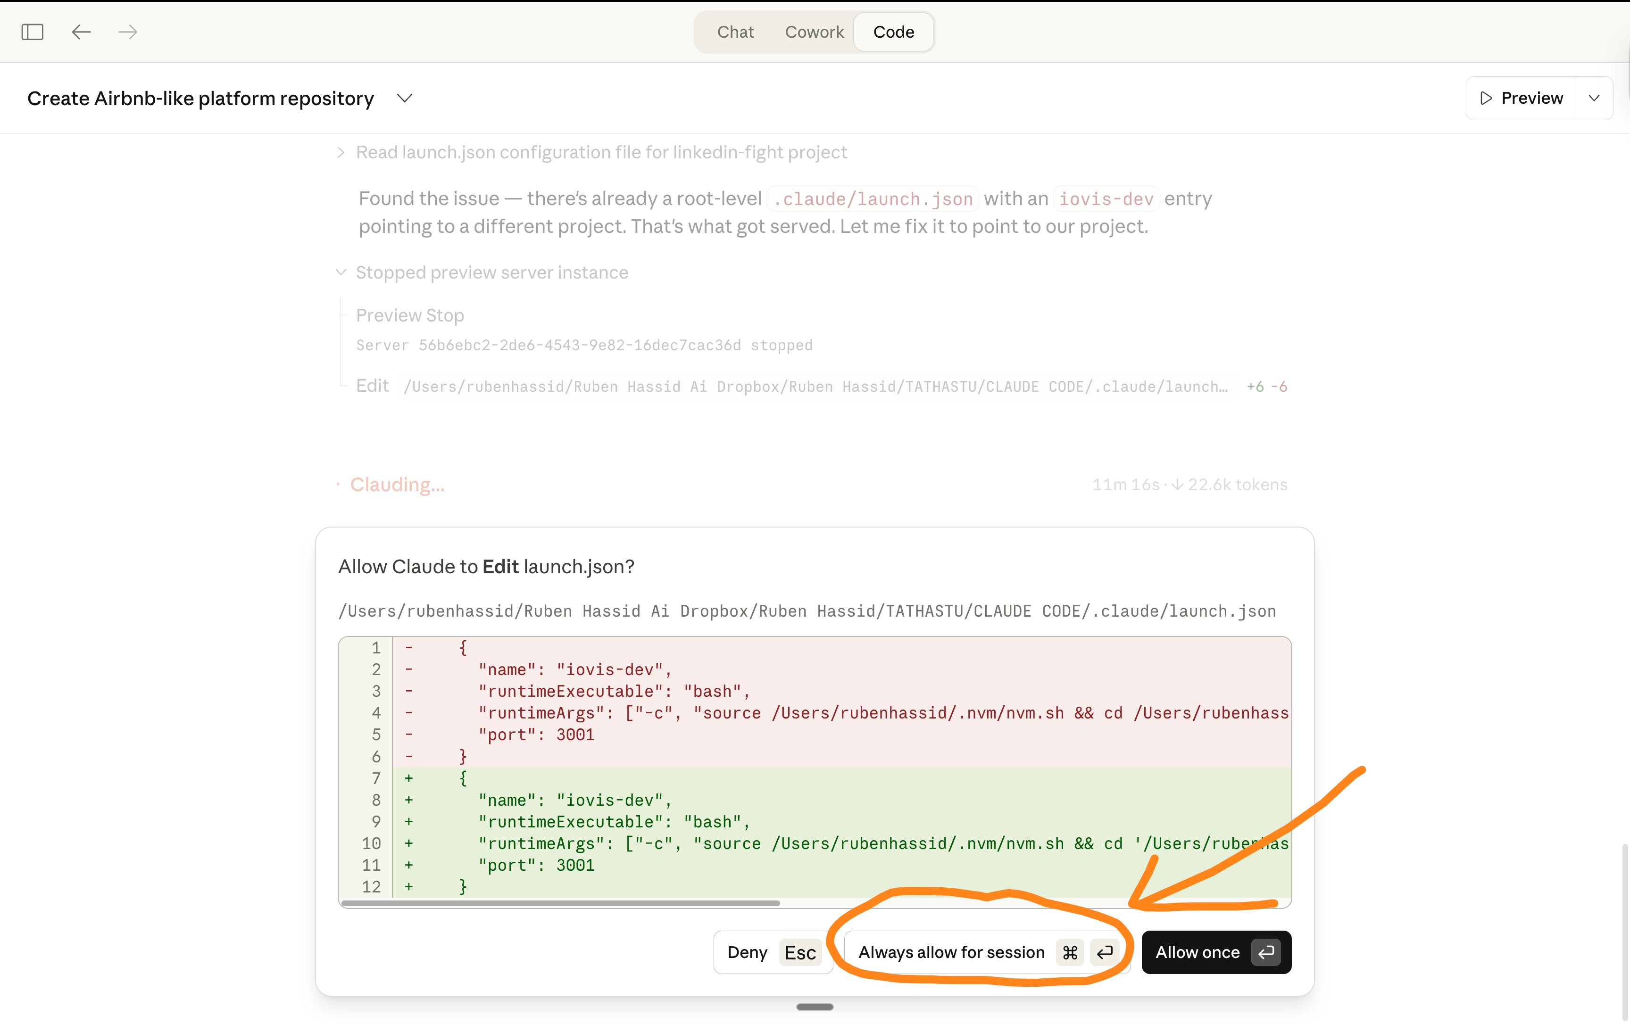Switch to the Cowork tab
The width and height of the screenshot is (1630, 1024).
click(x=815, y=32)
